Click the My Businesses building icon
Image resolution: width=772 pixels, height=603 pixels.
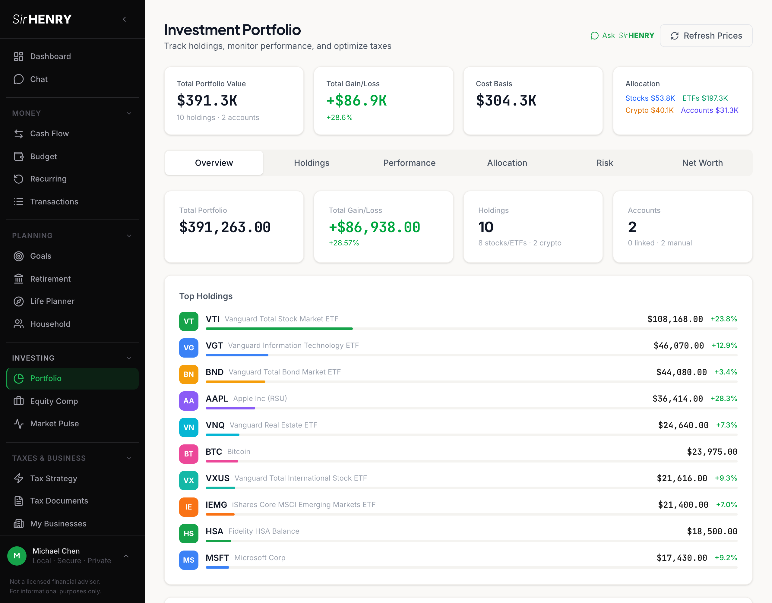click(18, 523)
